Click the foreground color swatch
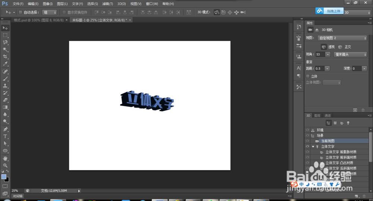Image resolution: width=373 pixels, height=201 pixels. (4, 177)
